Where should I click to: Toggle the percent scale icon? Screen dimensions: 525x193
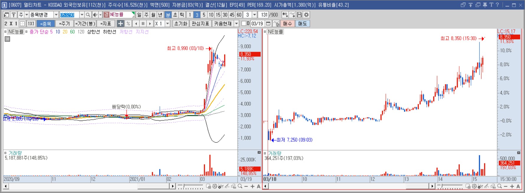pyautogui.click(x=128, y=24)
